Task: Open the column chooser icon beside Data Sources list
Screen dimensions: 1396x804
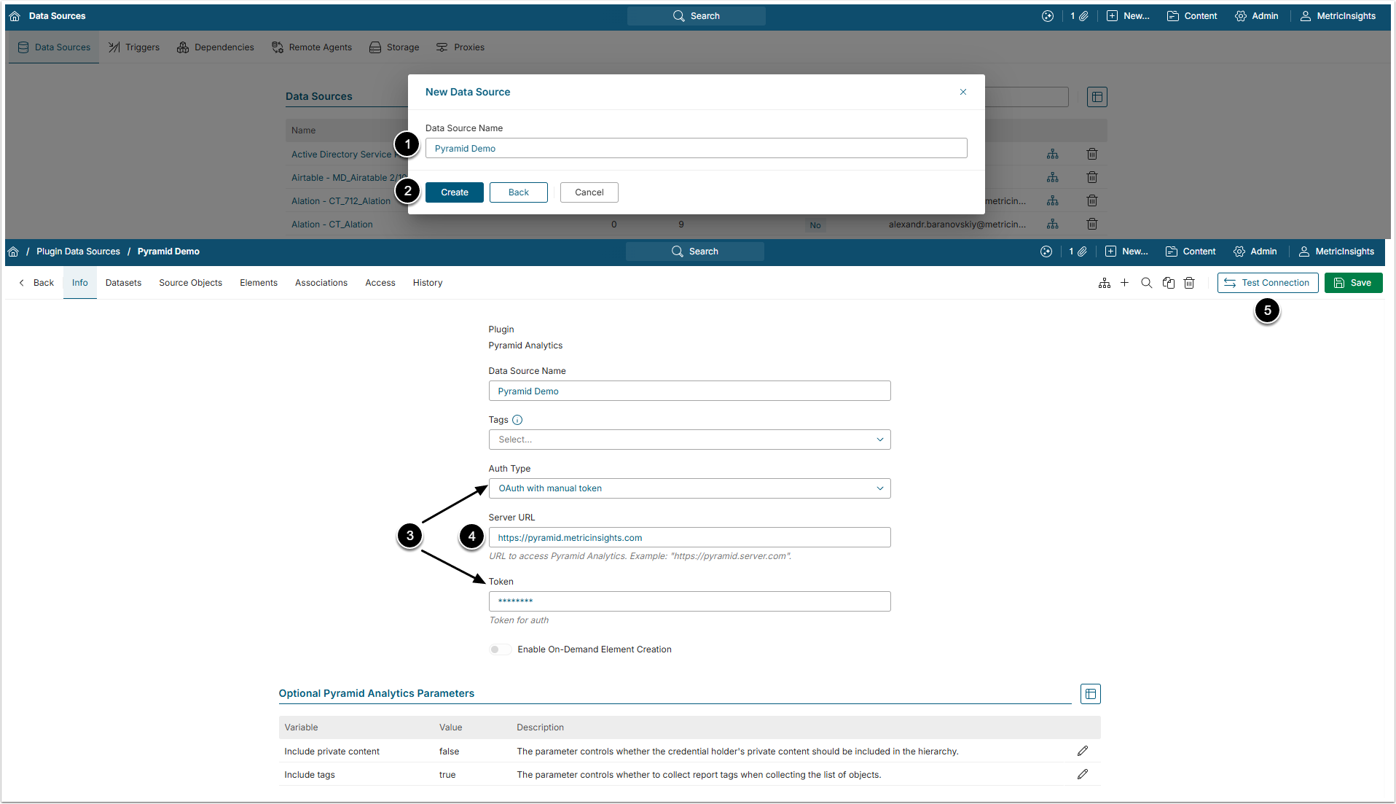Action: click(1097, 97)
